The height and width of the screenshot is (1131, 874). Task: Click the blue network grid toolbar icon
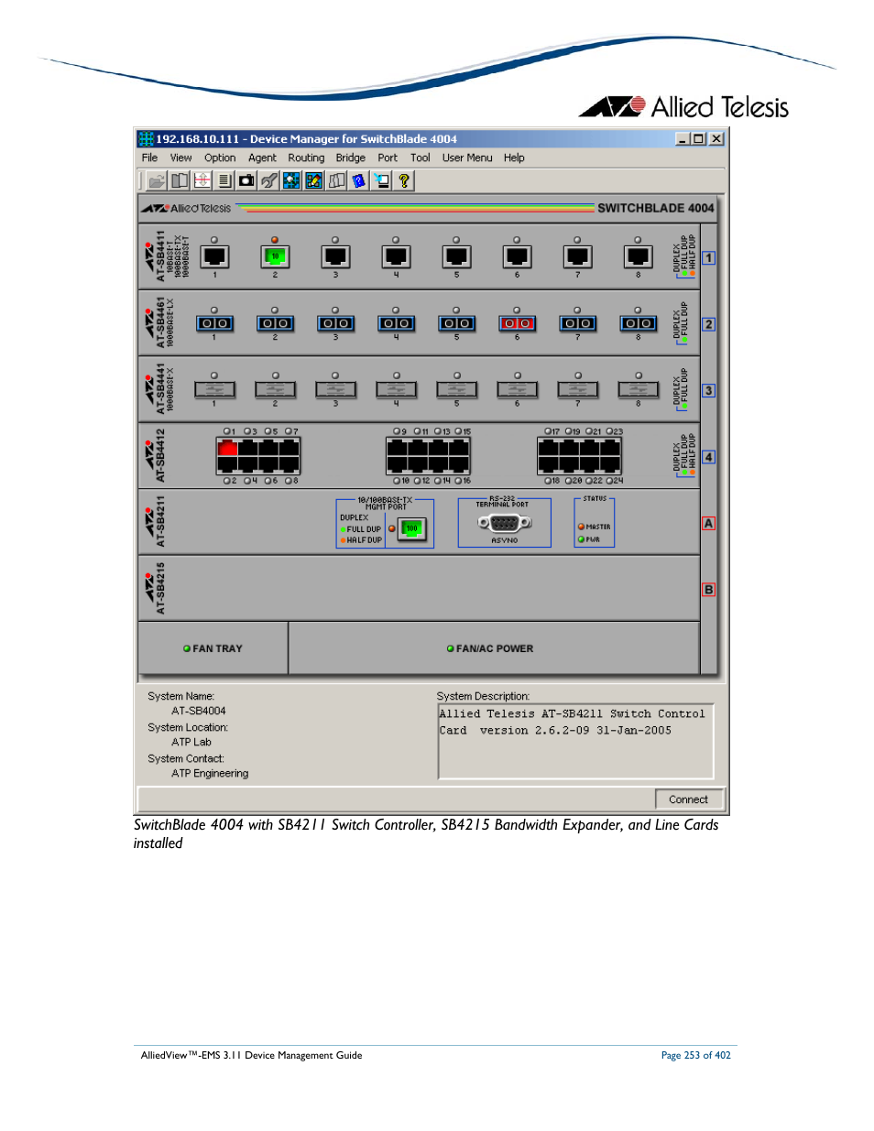pos(291,180)
